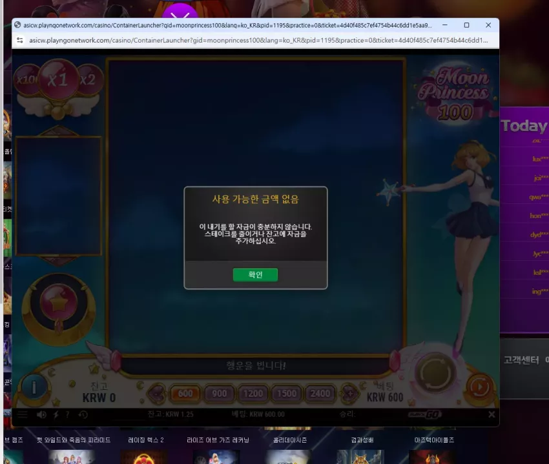
Task: Click the 잔고: KRW 1.25 status text
Action: (x=171, y=414)
